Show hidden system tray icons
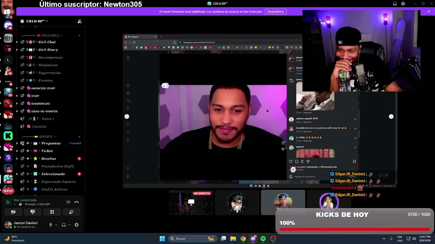The width and height of the screenshot is (435, 244). [x=384, y=239]
